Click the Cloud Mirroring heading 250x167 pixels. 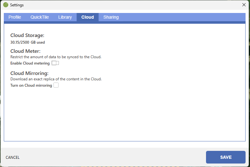pos(29,73)
